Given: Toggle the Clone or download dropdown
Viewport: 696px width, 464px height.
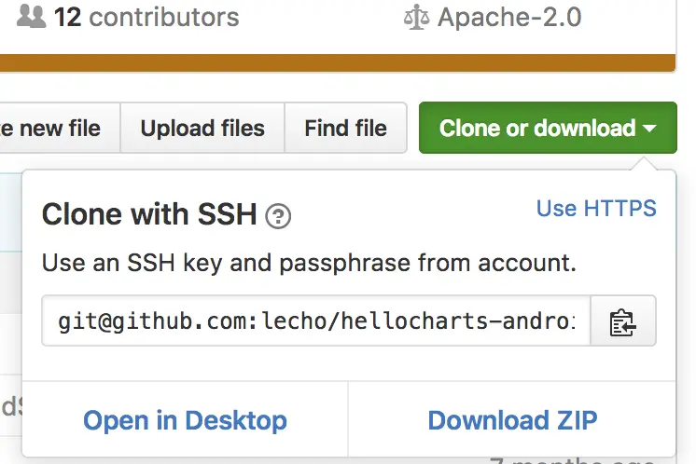Looking at the screenshot, I should 537,128.
